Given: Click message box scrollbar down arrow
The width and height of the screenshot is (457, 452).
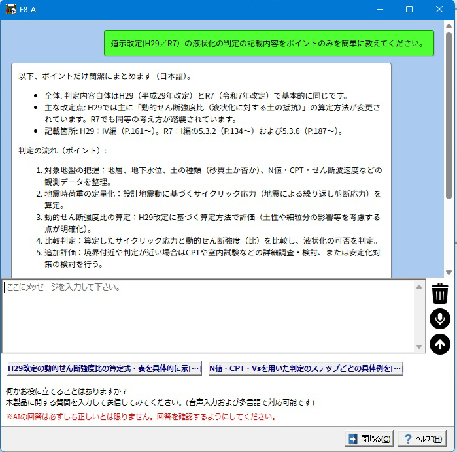Looking at the screenshot, I should (419, 347).
